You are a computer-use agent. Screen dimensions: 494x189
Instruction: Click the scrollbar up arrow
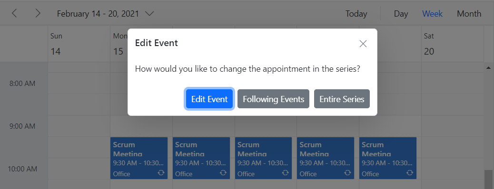[x=488, y=67]
